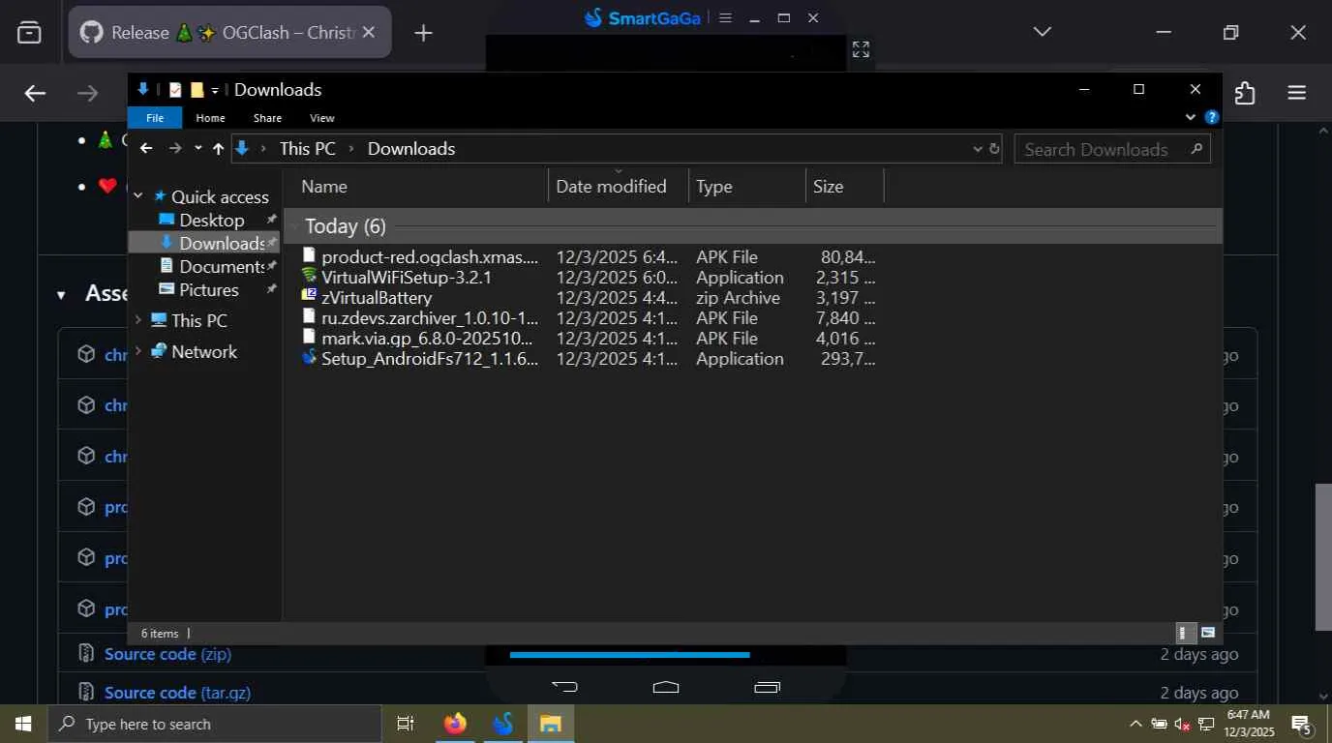The image size is (1332, 743).
Task: Open the SmartGaGa menu icon
Action: click(x=726, y=17)
